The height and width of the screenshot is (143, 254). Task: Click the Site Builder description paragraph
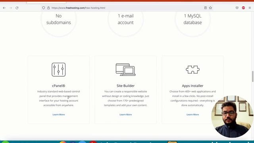[125, 98]
